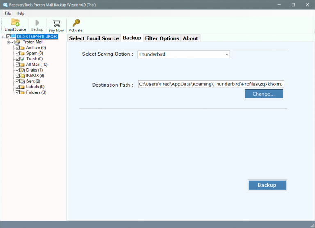Click the blue Backup button

(267, 185)
